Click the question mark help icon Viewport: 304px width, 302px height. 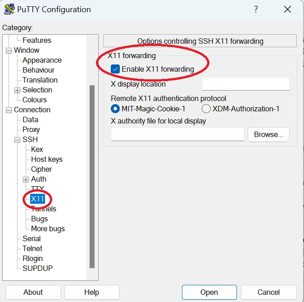coord(256,9)
